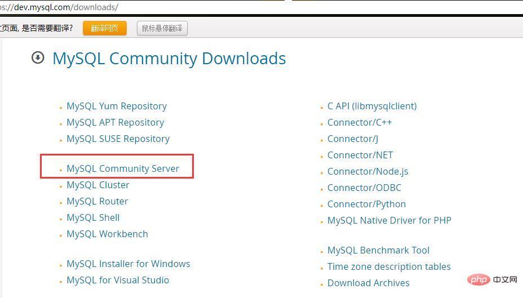Screen dimensions: 523x298
Task: Open the MySQL Cluster download page
Action: click(x=97, y=185)
